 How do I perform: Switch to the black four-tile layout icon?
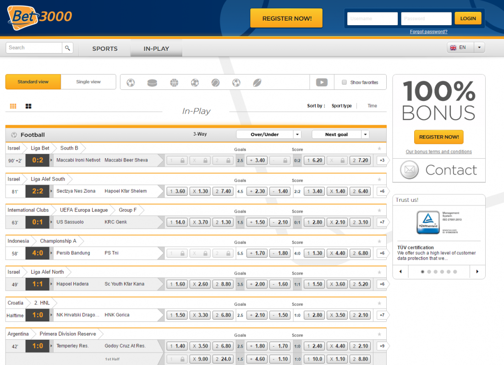pos(28,106)
